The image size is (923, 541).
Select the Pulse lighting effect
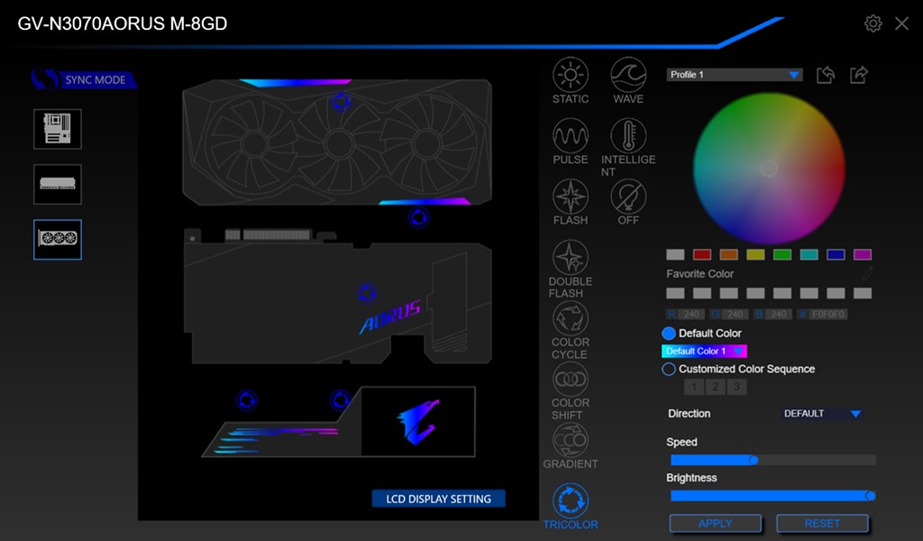coord(570,136)
